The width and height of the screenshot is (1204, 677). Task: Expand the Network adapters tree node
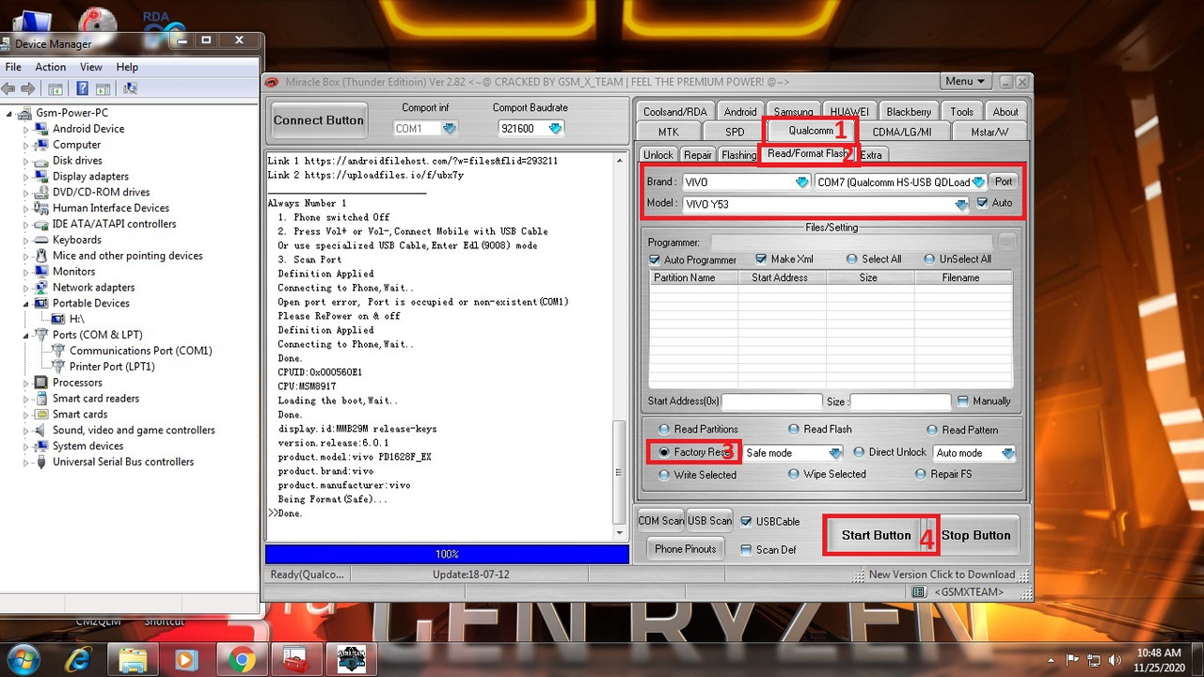click(x=26, y=288)
